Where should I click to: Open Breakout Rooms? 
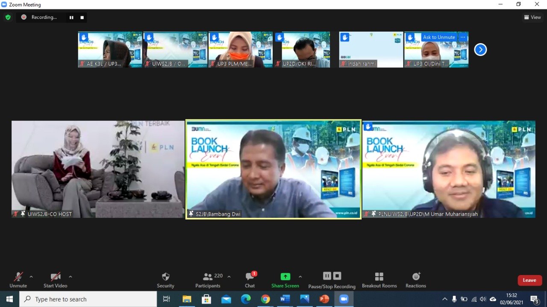pyautogui.click(x=379, y=280)
